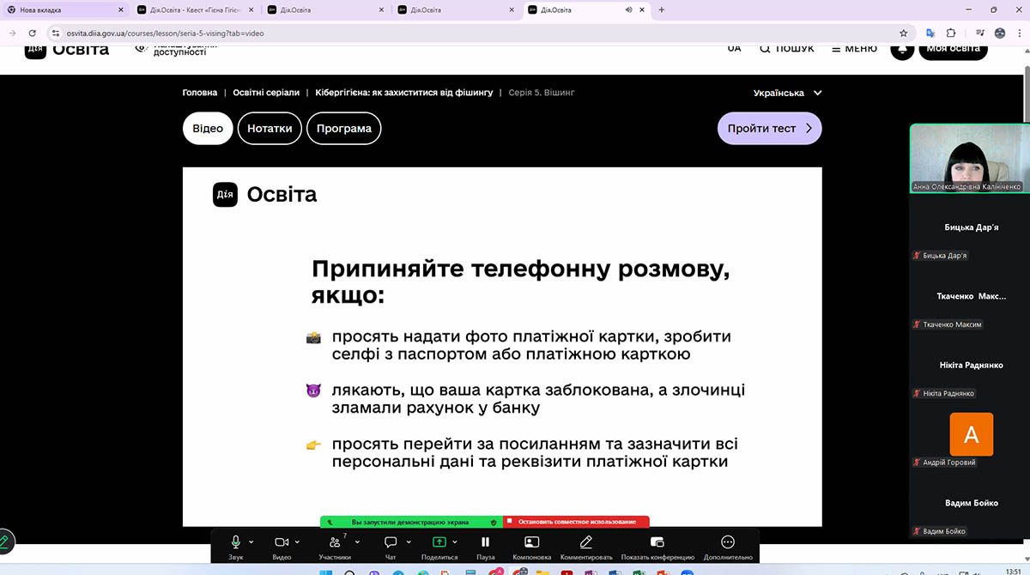Open the Участники participants panel
The width and height of the screenshot is (1030, 575).
(x=334, y=542)
